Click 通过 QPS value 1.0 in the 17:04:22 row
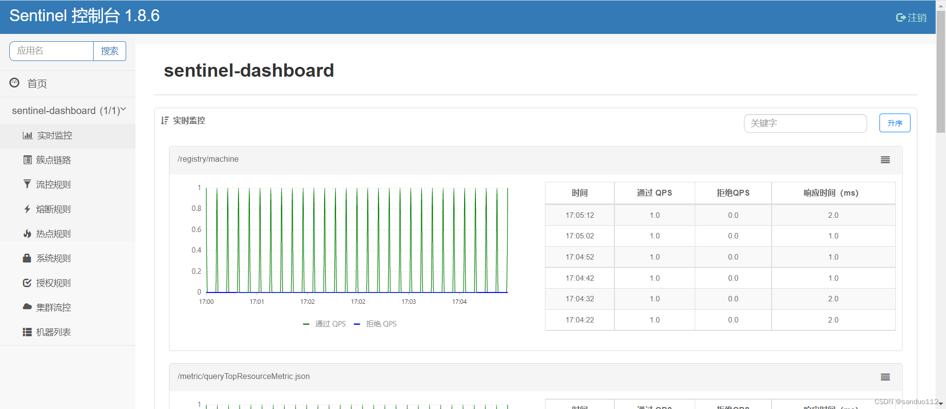Viewport: 946px width, 409px height. pyautogui.click(x=654, y=320)
